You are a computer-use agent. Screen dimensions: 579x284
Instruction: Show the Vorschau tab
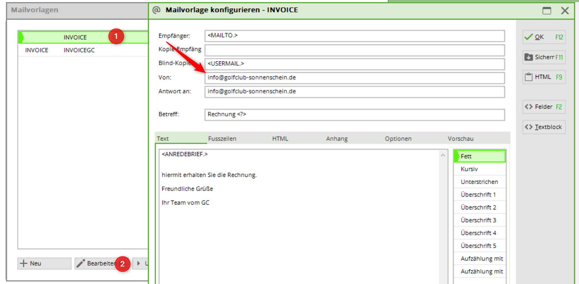[x=460, y=139]
